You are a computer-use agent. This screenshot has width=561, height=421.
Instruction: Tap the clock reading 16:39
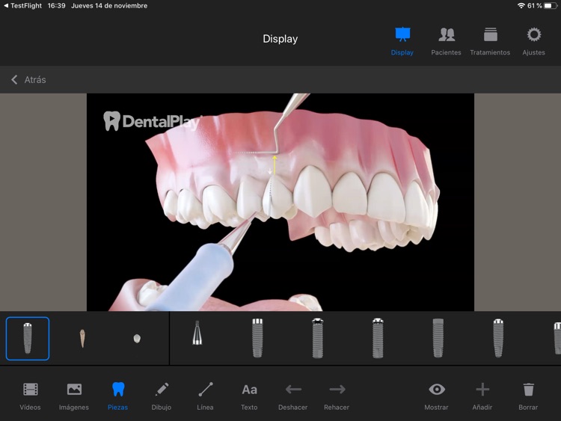[57, 6]
